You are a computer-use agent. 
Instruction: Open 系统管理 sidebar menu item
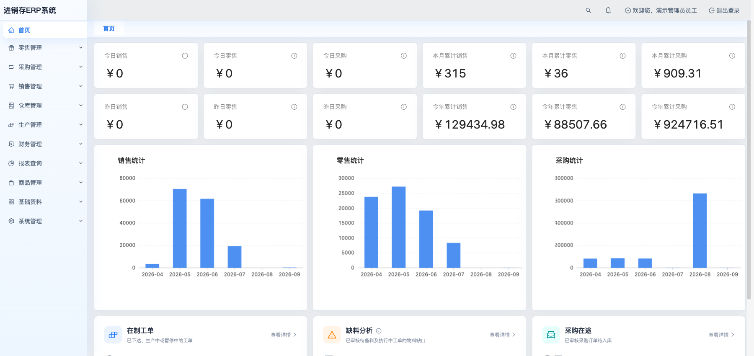(x=45, y=221)
